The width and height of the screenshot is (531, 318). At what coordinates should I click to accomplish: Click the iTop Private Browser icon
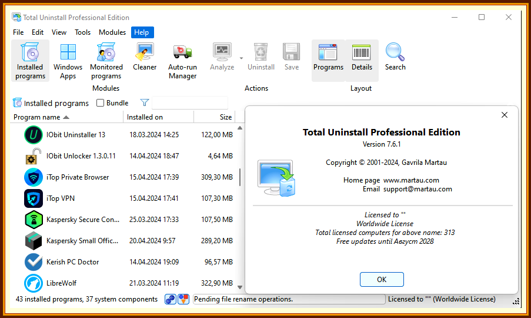click(x=33, y=177)
